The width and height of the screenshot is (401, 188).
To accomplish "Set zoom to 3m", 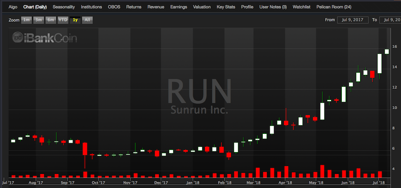I will (x=38, y=20).
